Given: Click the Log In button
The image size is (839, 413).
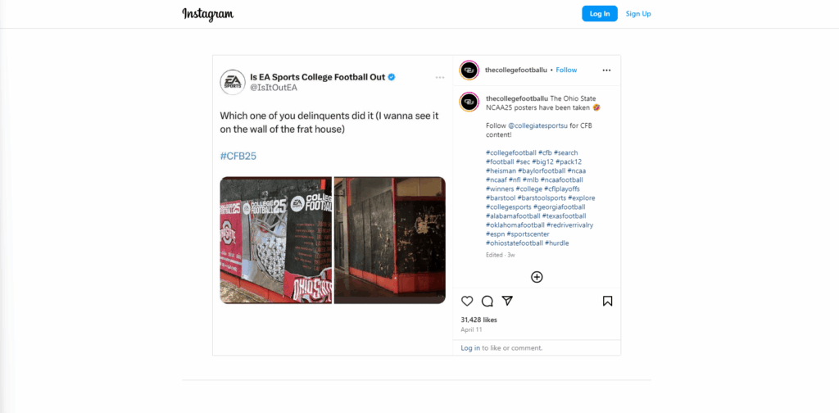Looking at the screenshot, I should coord(599,14).
